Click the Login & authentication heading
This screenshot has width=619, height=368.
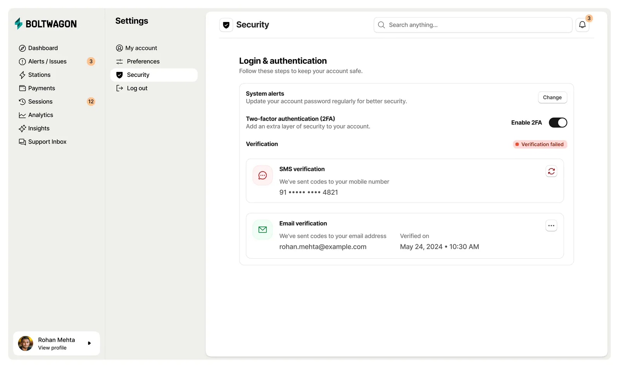point(283,61)
